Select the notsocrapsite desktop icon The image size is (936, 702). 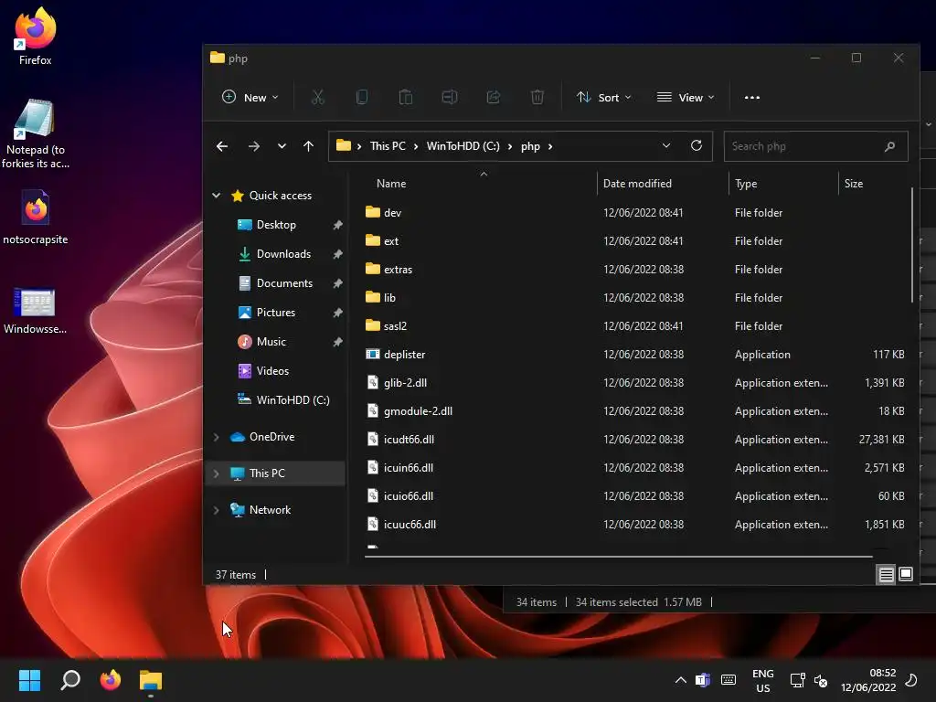tap(36, 218)
